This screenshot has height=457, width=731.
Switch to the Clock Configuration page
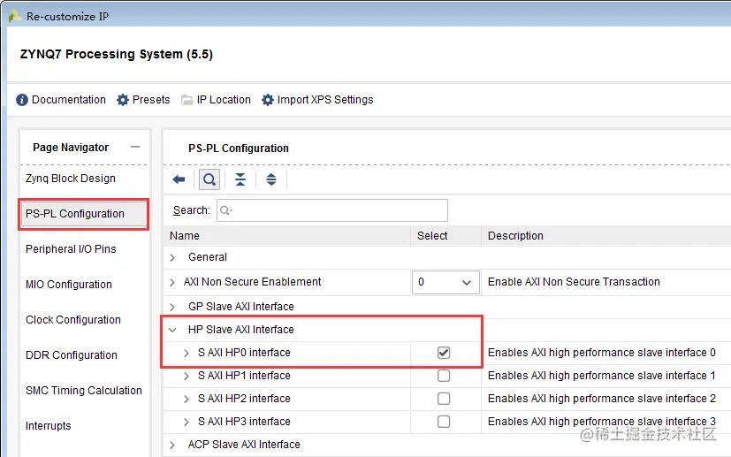click(73, 320)
